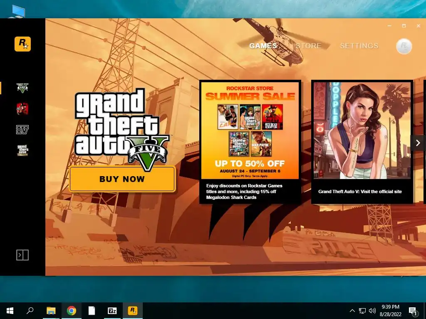Screen dimensions: 426x319
Task: Select Grand Theft Auto IV sidebar icon
Action: coord(22,130)
